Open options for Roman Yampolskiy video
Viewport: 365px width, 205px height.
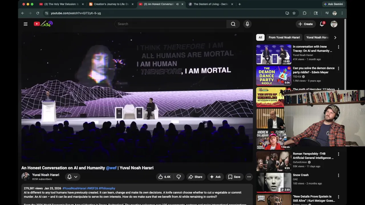tap(338, 154)
